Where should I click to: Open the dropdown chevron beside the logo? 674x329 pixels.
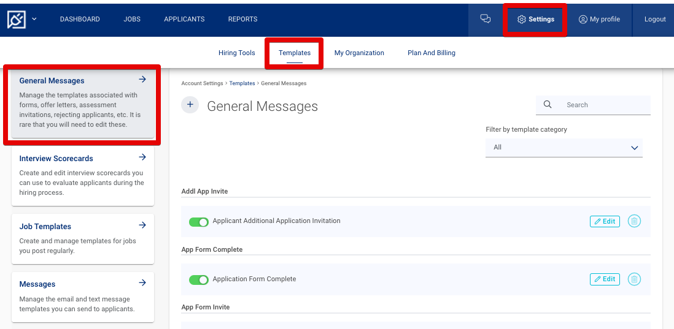pyautogui.click(x=34, y=19)
